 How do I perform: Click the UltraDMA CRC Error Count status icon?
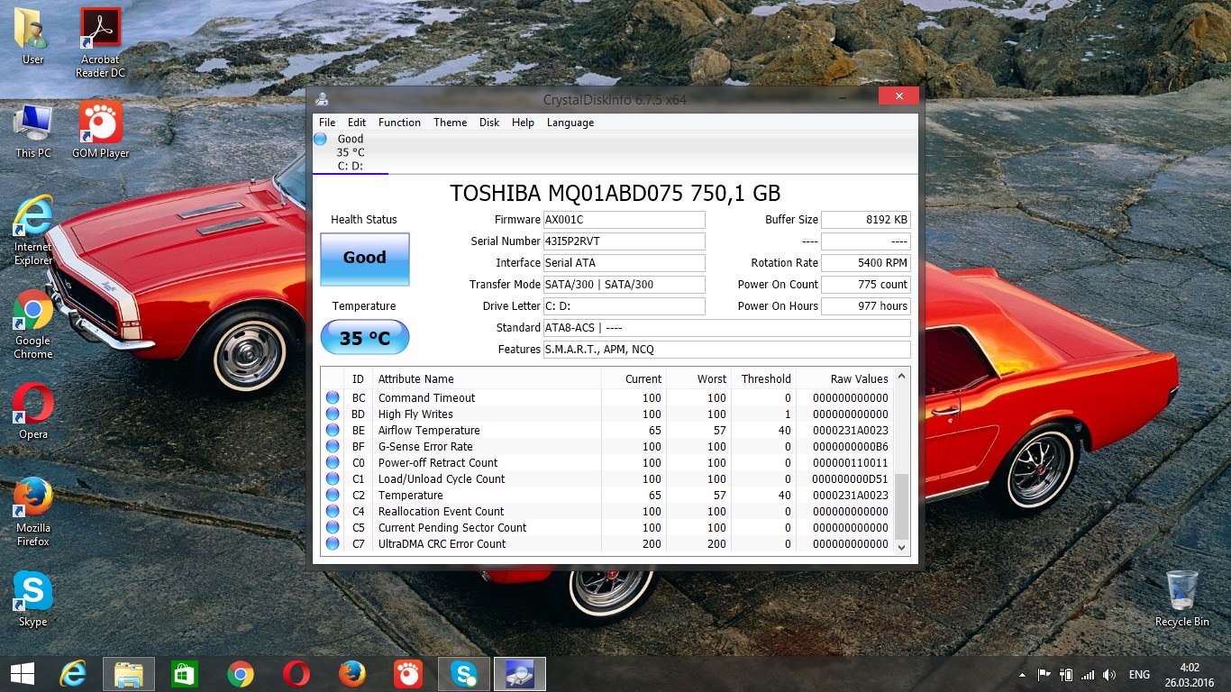coord(333,544)
